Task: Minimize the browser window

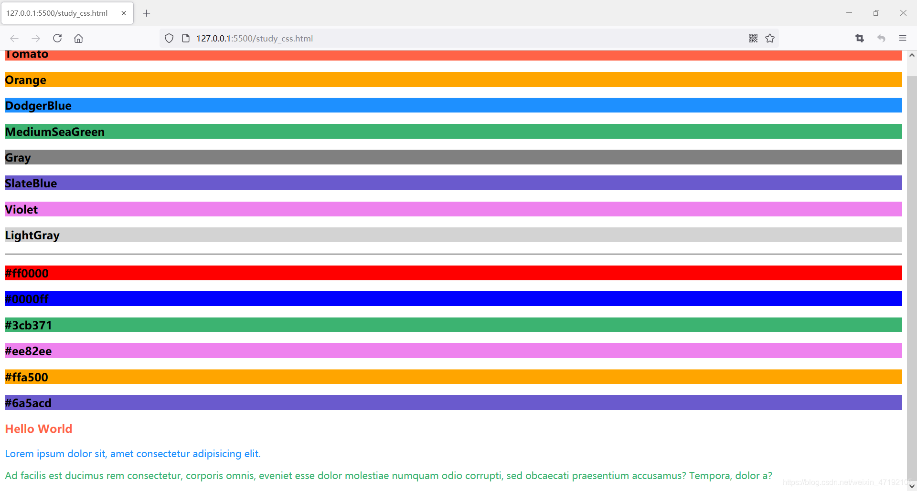Action: tap(849, 13)
